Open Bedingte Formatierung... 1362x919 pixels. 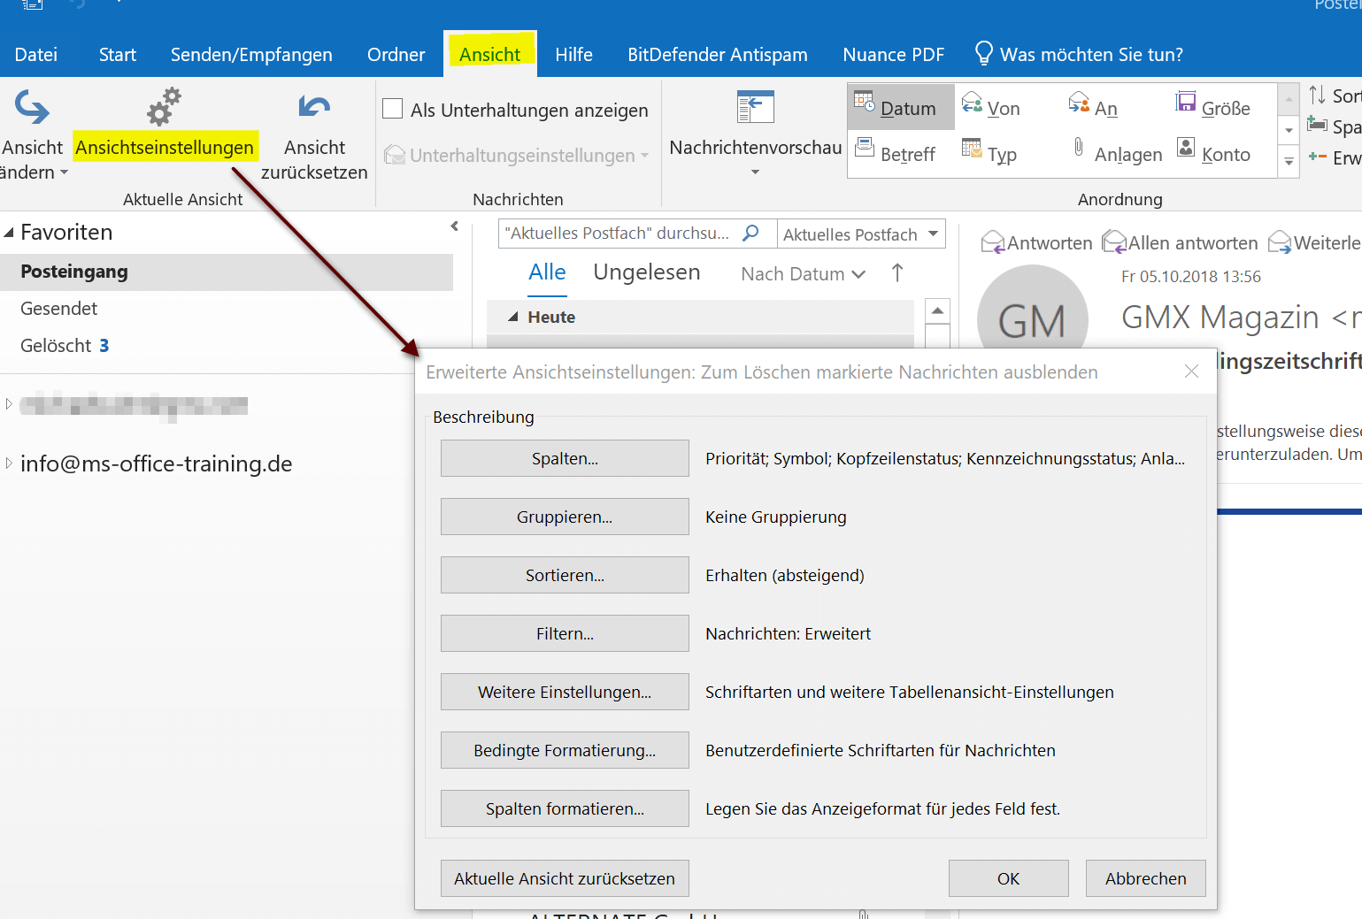tap(565, 750)
